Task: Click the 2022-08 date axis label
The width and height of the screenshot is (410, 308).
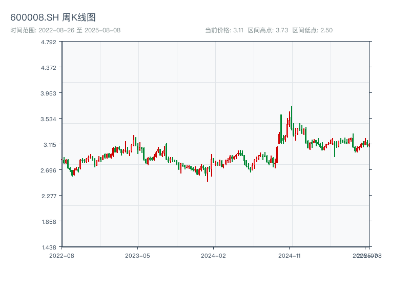Action: click(x=61, y=255)
